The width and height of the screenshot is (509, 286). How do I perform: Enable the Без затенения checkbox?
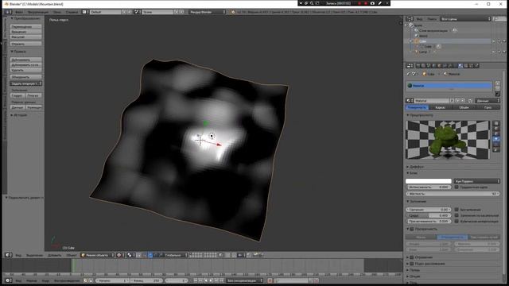click(457, 210)
